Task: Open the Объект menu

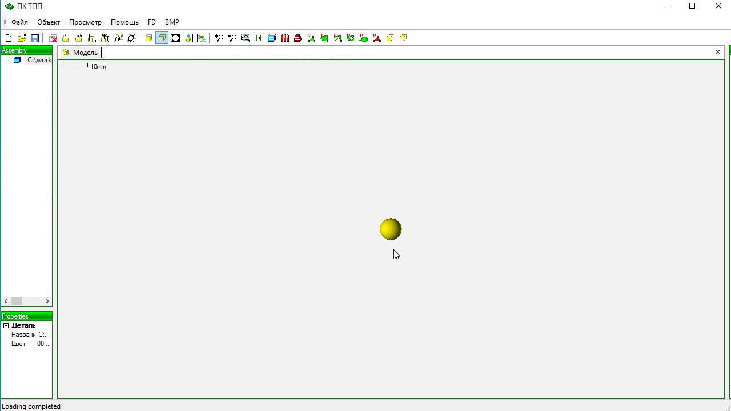Action: point(49,22)
